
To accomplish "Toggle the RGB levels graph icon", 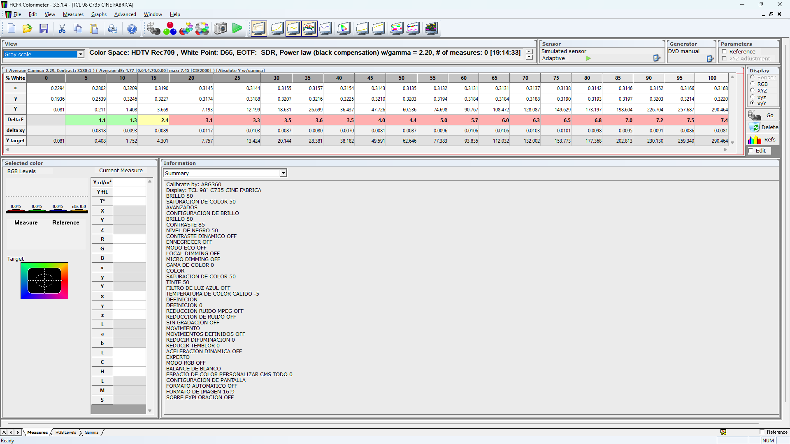I will pos(309,29).
